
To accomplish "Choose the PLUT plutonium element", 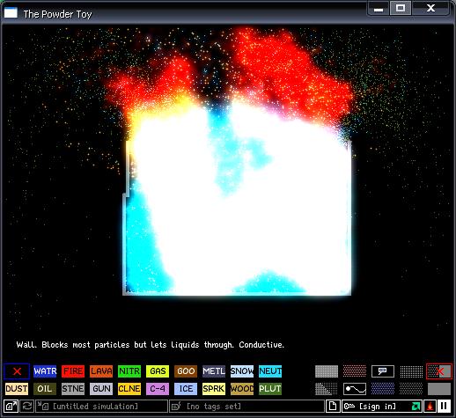I will pos(270,389).
